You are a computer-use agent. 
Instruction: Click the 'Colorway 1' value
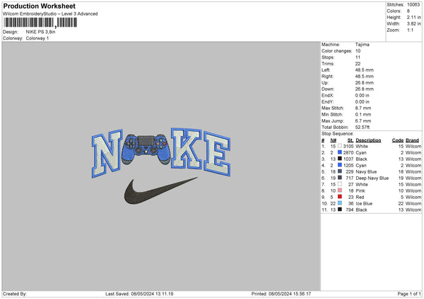pyautogui.click(x=37, y=38)
